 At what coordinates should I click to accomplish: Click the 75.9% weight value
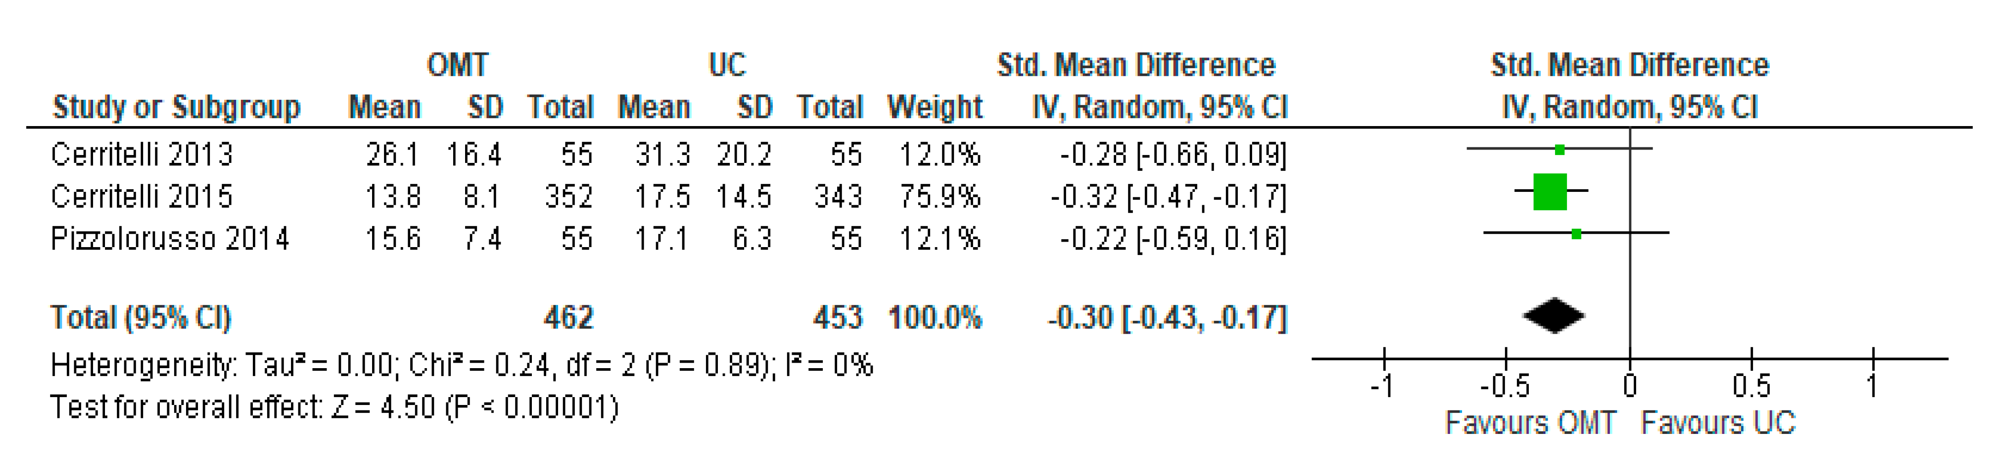[939, 196]
